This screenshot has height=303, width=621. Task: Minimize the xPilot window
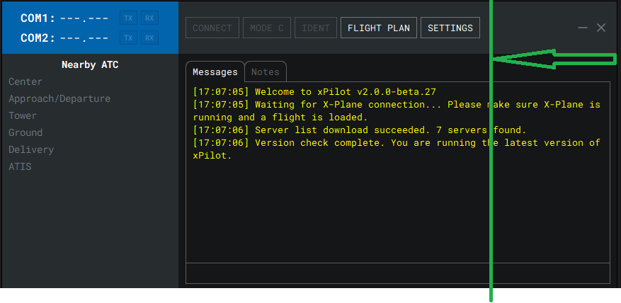tap(583, 28)
